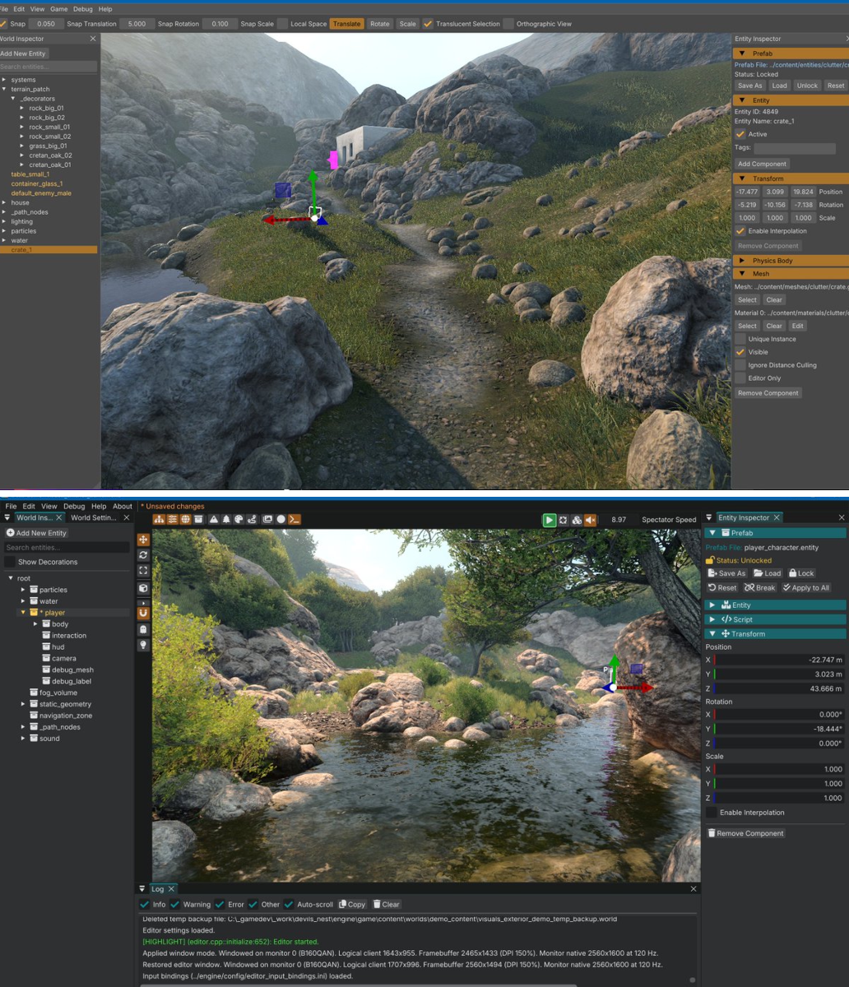
Task: Click the warning triangle icon in lower toolbar
Action: coord(214,519)
